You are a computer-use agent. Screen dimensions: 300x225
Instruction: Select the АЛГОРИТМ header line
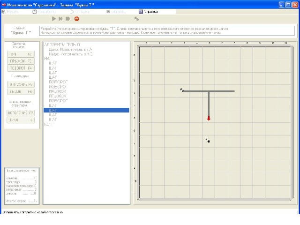pyautogui.click(x=62, y=45)
